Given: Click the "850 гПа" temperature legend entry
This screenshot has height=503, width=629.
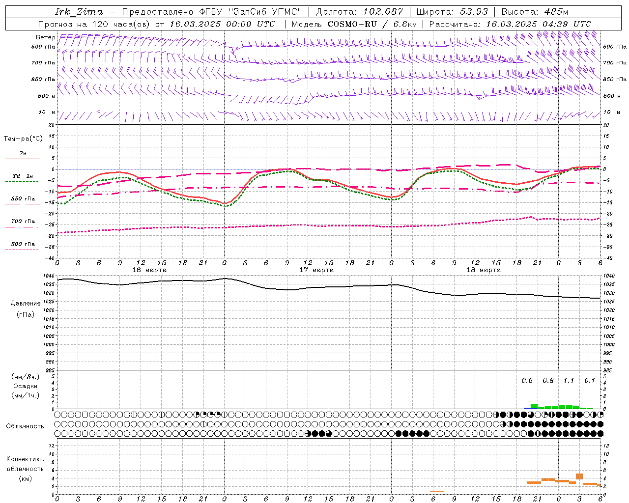Looking at the screenshot, I should pos(23,199).
